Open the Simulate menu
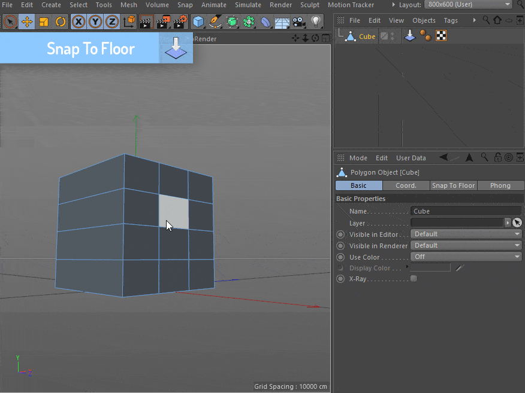The width and height of the screenshot is (525, 393). coord(248,5)
